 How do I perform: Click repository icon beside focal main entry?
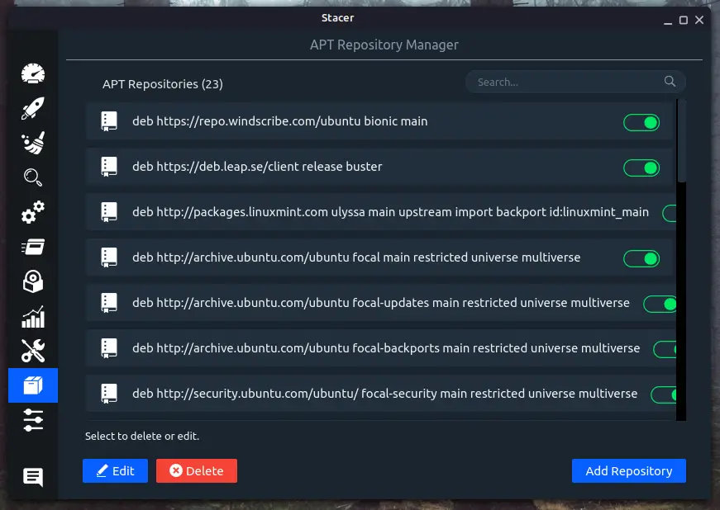coord(109,257)
